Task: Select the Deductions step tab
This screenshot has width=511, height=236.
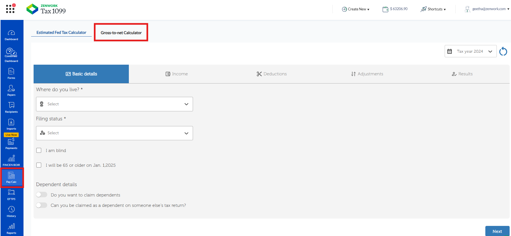Action: [272, 74]
